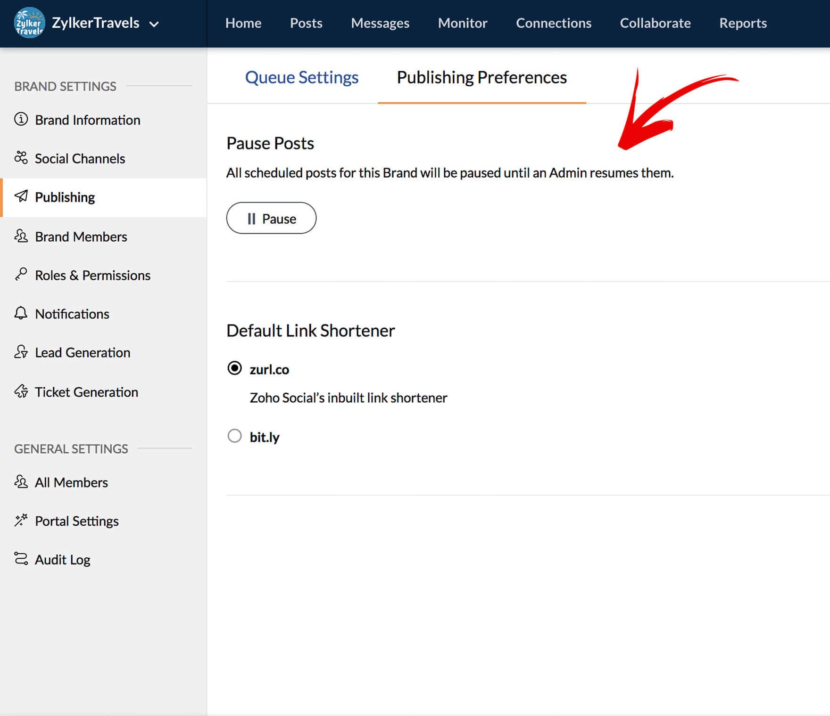Open Publishing settings in sidebar
The image size is (830, 716).
[x=103, y=197]
